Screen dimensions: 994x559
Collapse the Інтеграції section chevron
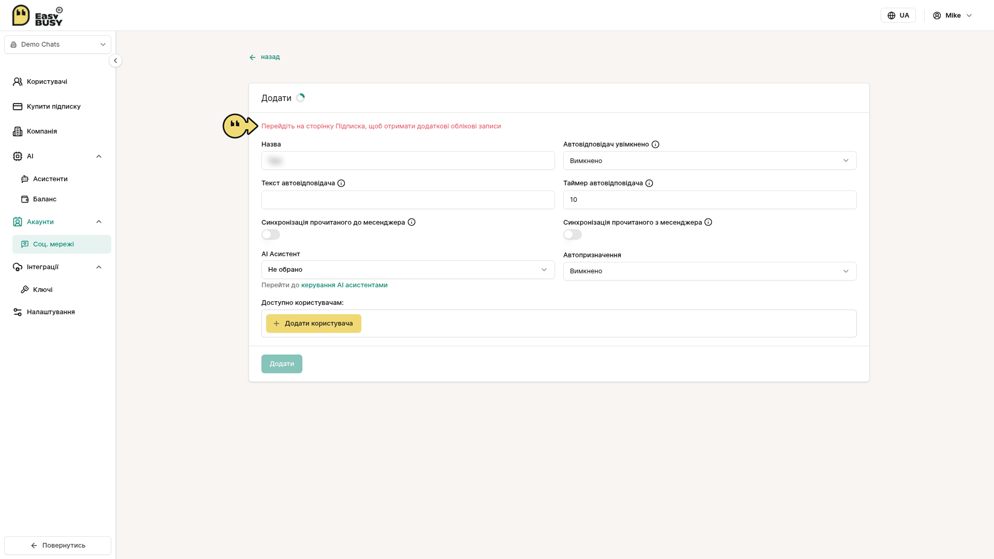(99, 267)
